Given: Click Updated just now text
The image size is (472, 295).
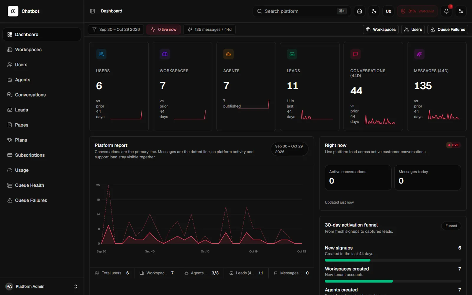Looking at the screenshot, I should tap(339, 202).
